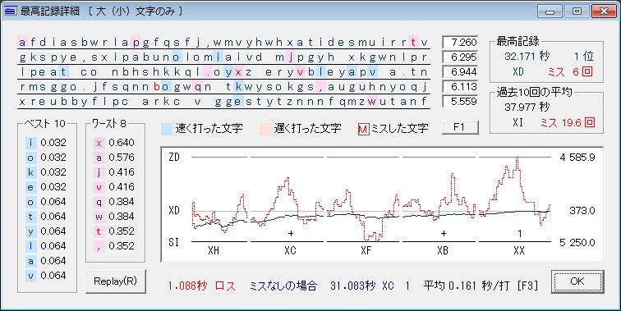This screenshot has height=311, width=621.
Task: Click the 31.083秒 no-miss time text
Action: click(353, 286)
